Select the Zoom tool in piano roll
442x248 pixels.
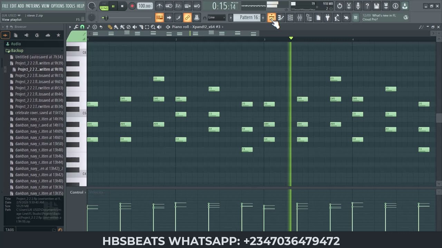point(153,27)
